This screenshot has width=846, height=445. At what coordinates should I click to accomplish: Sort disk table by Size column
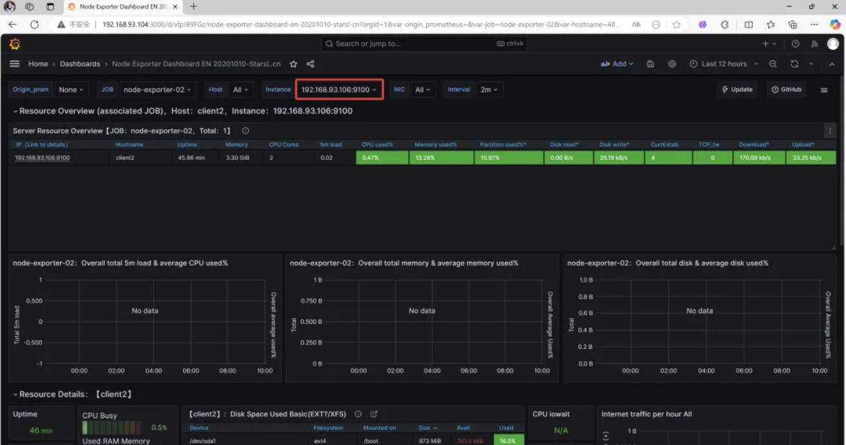428,428
